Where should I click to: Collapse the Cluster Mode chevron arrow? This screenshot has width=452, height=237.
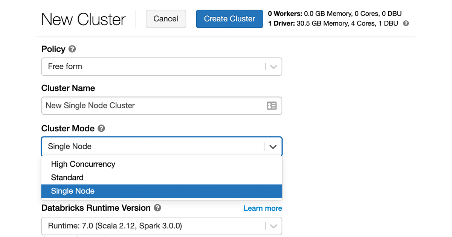273,147
